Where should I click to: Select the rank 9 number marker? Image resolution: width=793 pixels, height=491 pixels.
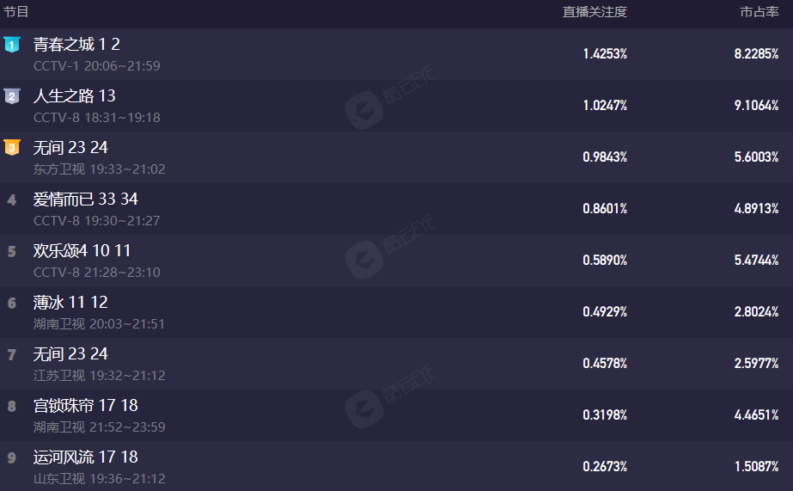(12, 458)
